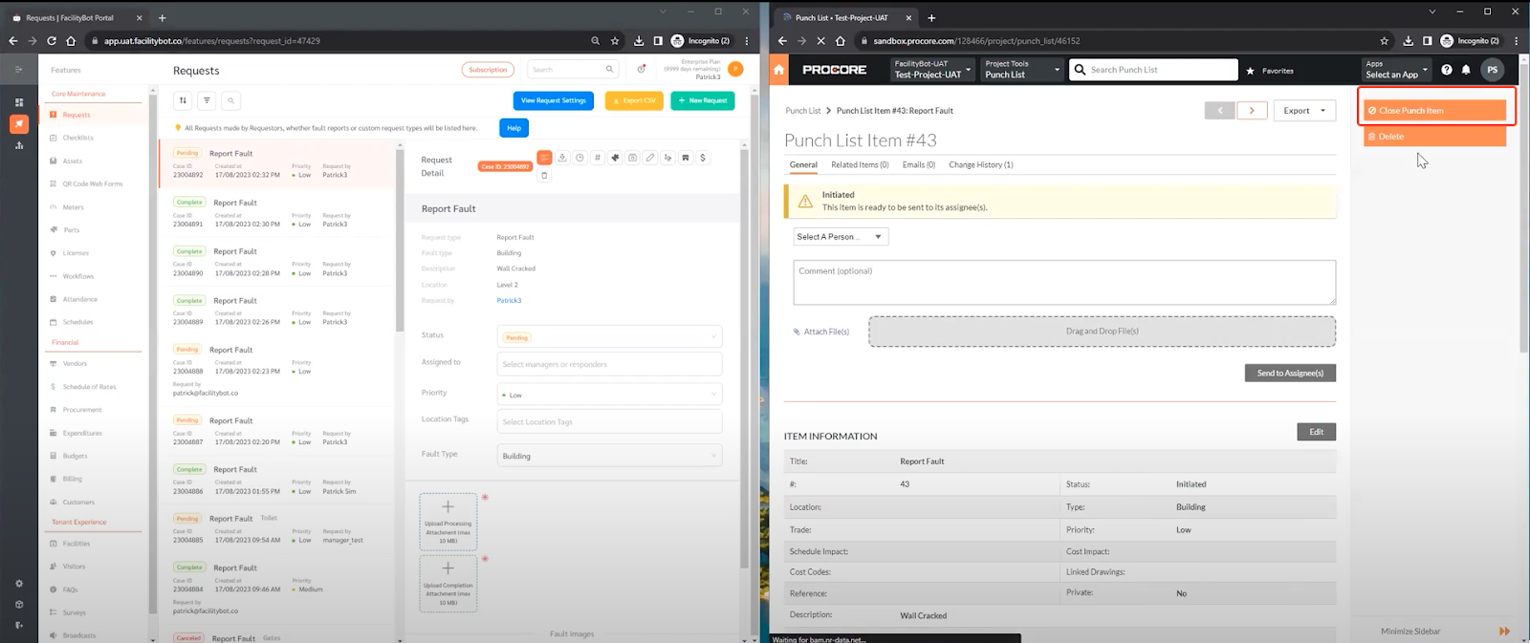Switch to Change History (1) tab

[x=981, y=165]
